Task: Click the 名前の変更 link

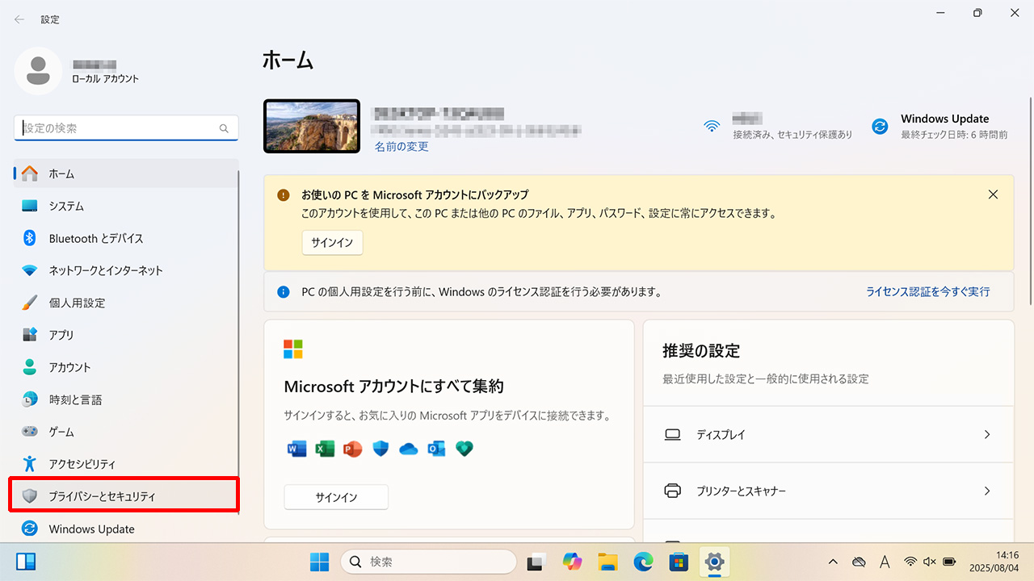Action: (x=401, y=147)
